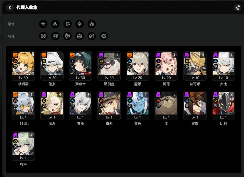Open agent card 橘福福

23,66
